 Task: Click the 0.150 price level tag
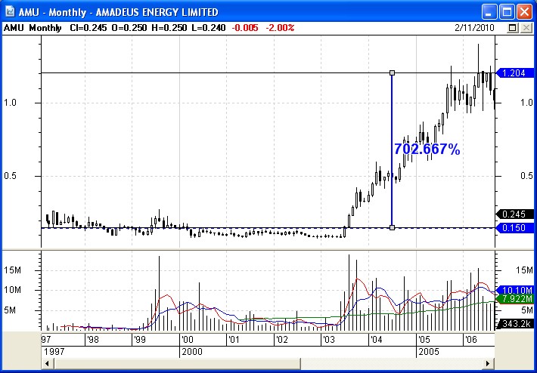515,228
